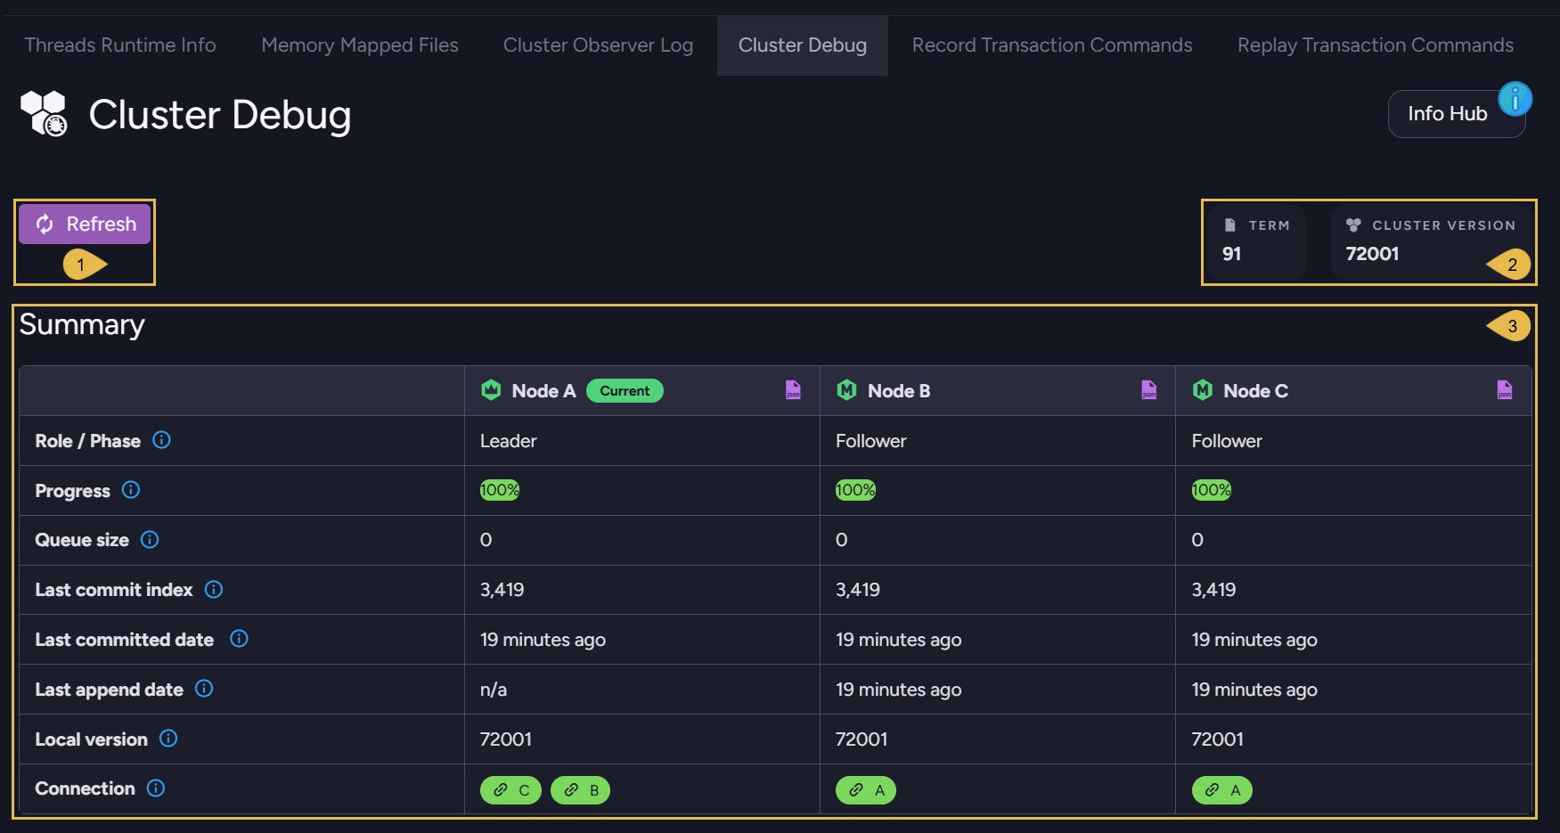
Task: Click Node C local version 72001
Action: [x=1218, y=739]
